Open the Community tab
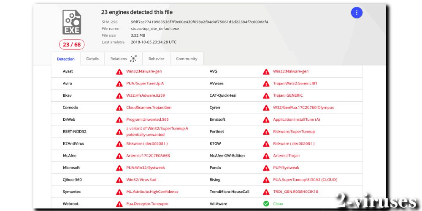Image resolution: width=422 pixels, height=211 pixels. (187, 59)
